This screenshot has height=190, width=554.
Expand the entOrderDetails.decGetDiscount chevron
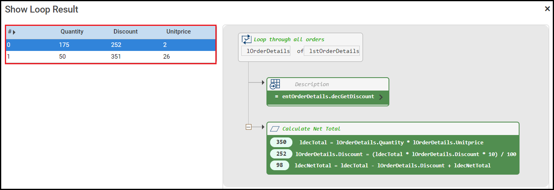tap(381, 97)
